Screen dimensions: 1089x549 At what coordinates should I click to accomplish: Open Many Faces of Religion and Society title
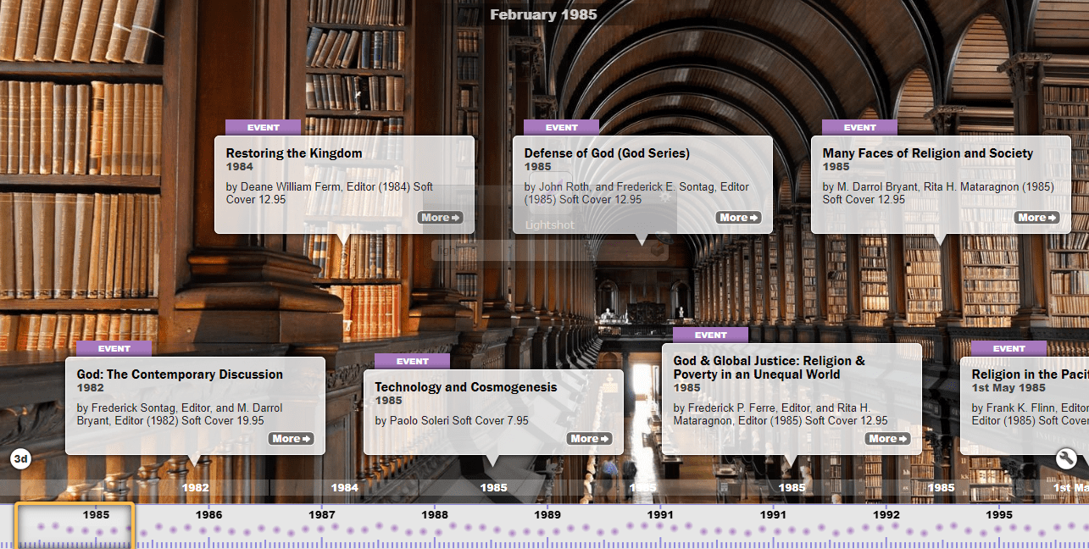[x=928, y=153]
